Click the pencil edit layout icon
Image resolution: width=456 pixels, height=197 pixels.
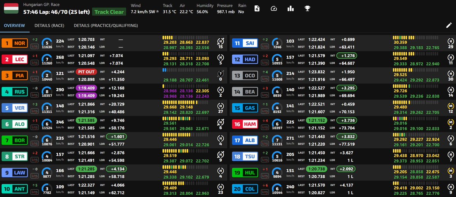[449, 25]
